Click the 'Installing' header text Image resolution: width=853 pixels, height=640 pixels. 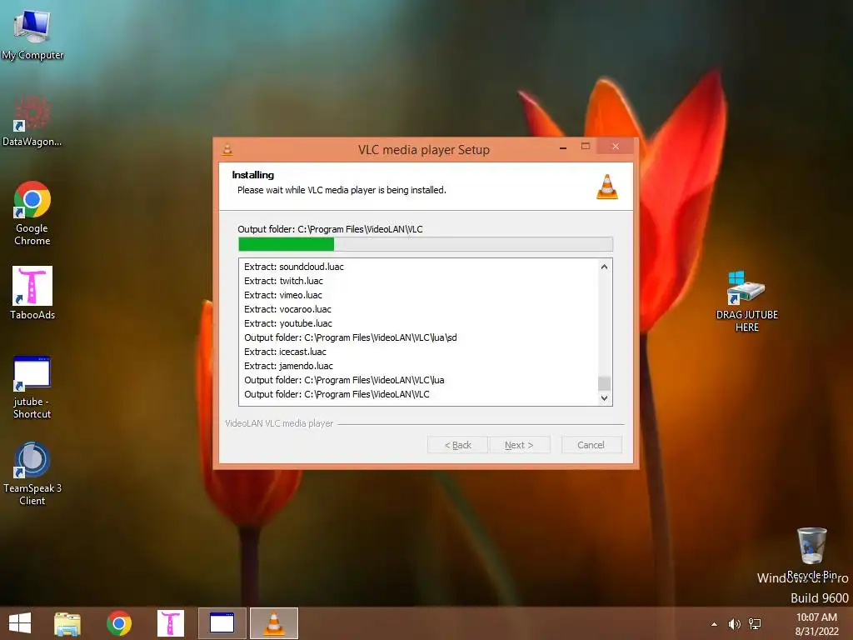click(253, 175)
